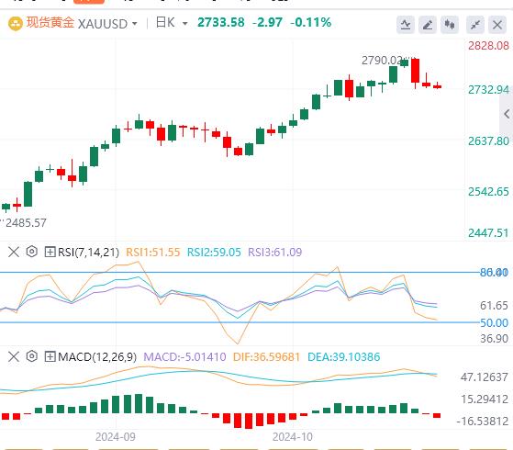Remove the MACD indicator with X
The height and width of the screenshot is (450, 513).
click(x=14, y=356)
